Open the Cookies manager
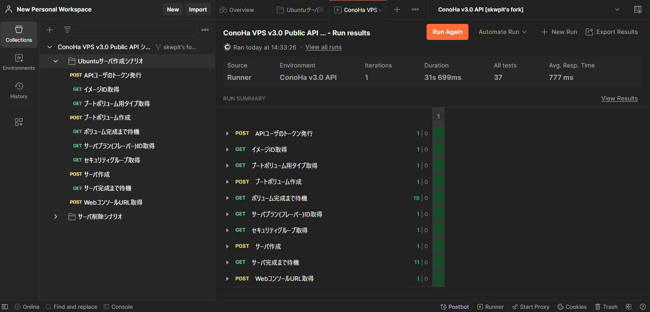The image size is (650, 312). [572, 306]
